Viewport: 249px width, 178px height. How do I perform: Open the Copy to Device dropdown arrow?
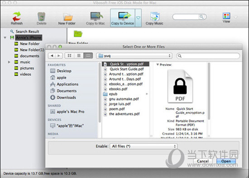click(139, 18)
